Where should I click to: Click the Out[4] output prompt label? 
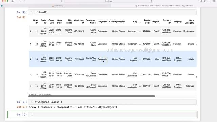click(x=22, y=17)
